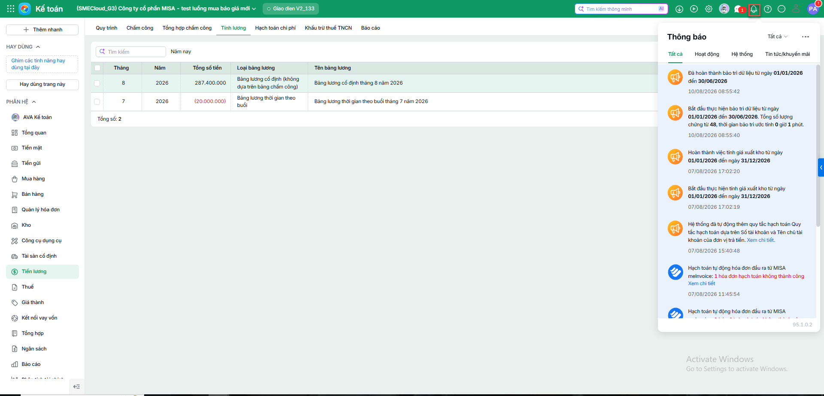Open the 'Tất cả' notification filter dropdown
The image size is (824, 396).
click(777, 37)
